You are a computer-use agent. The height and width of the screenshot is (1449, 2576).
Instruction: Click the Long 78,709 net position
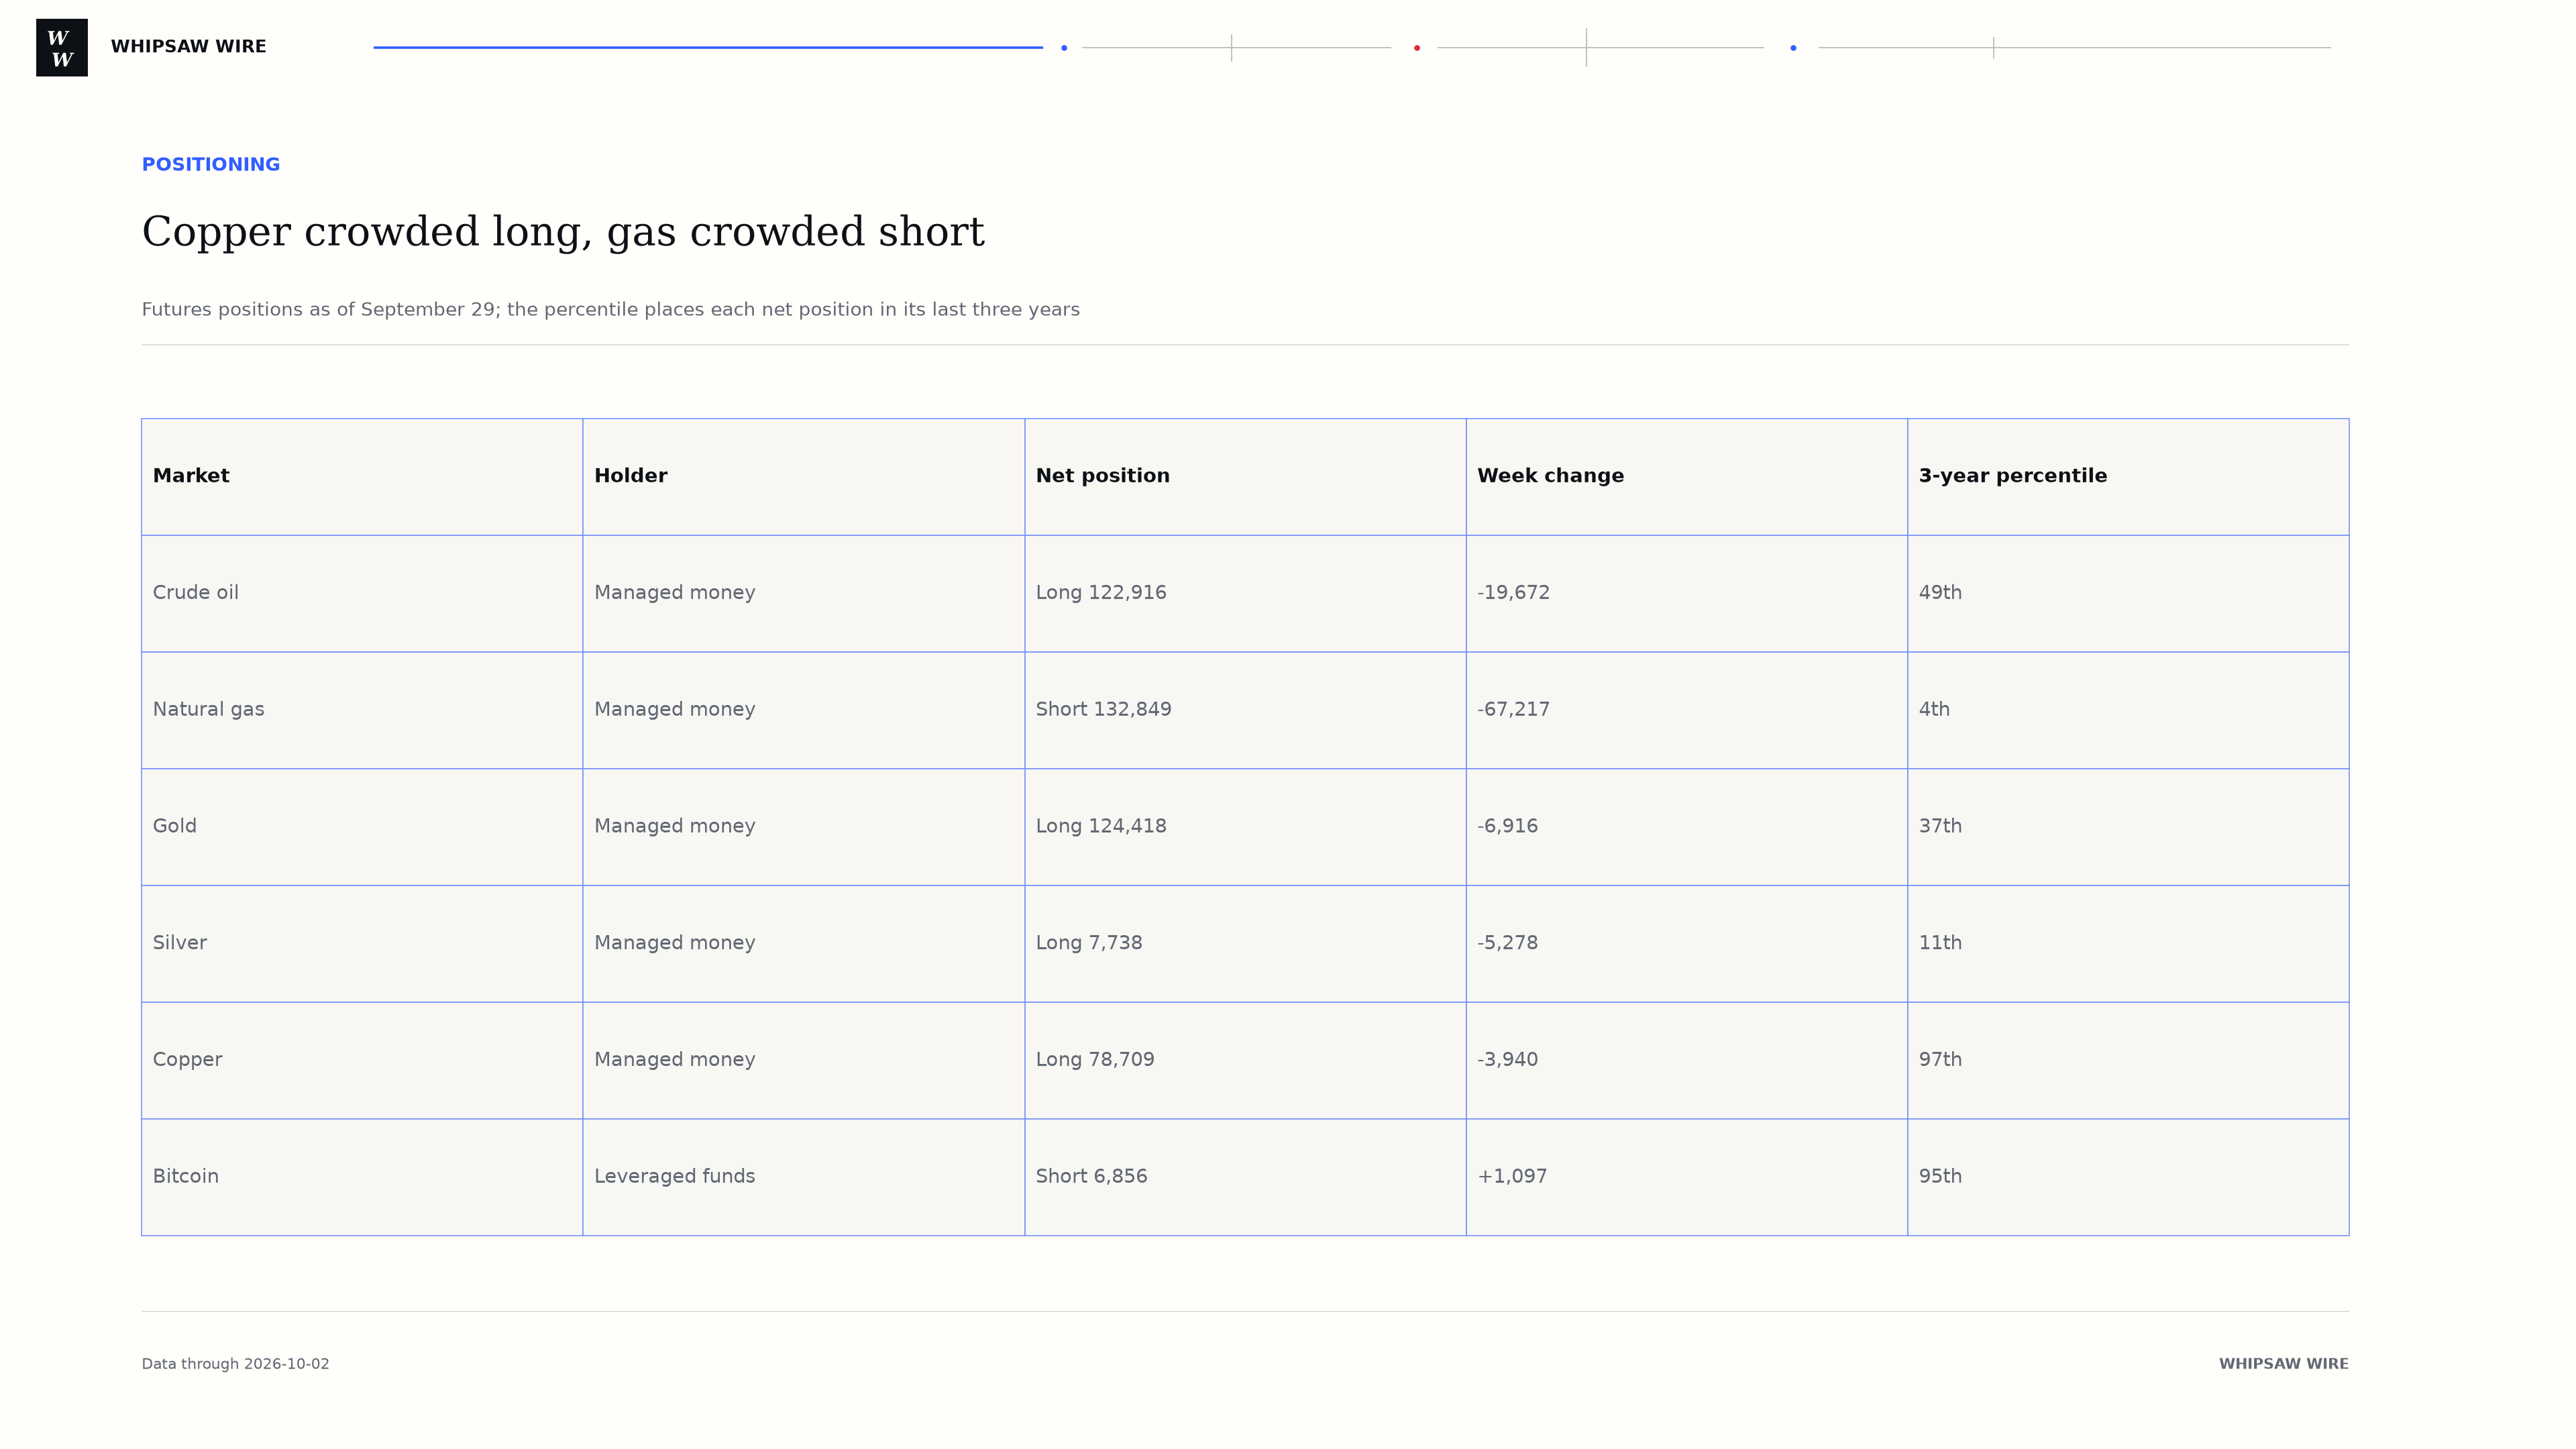[1095, 1060]
